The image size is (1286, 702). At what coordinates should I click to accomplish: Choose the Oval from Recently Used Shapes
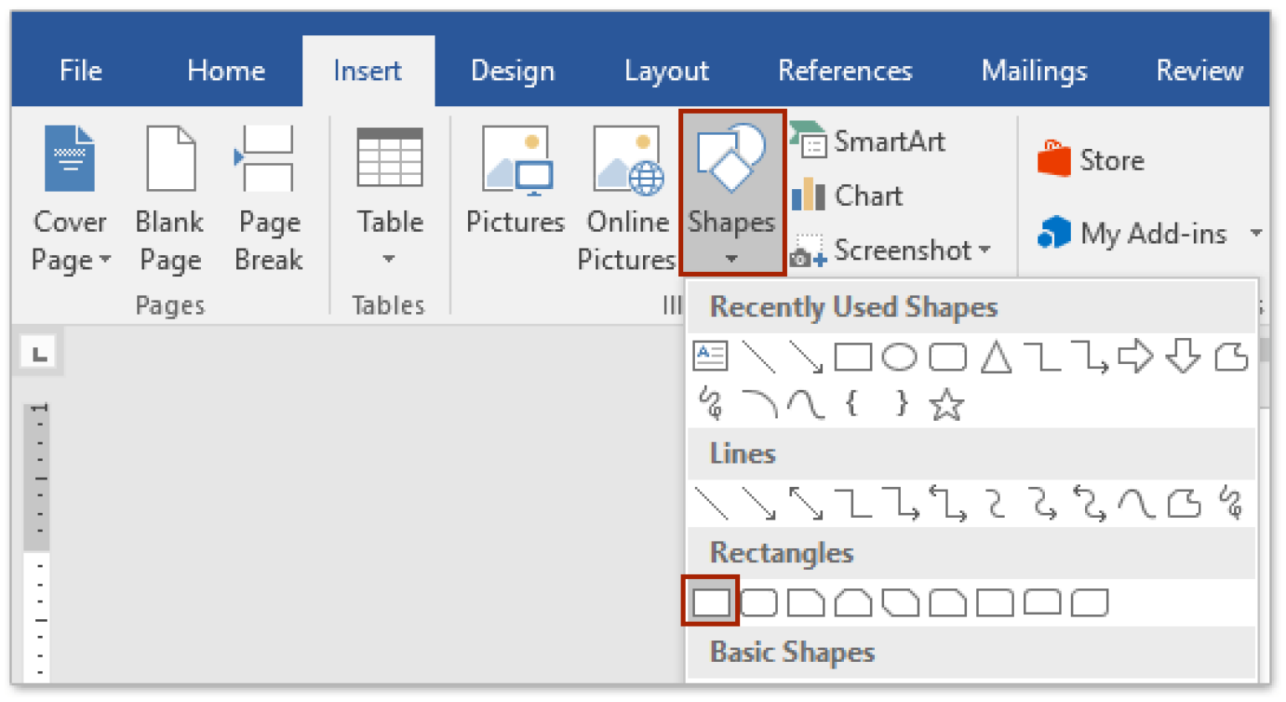pos(900,356)
